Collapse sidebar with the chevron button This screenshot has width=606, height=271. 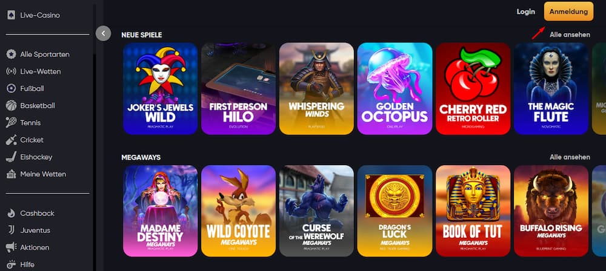103,34
